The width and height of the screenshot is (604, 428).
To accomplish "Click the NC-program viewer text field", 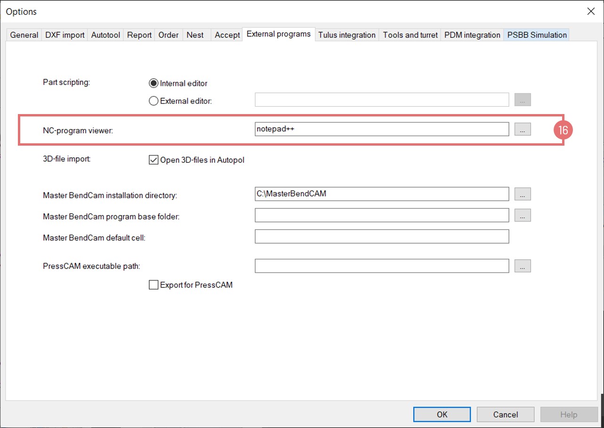I will 381,129.
